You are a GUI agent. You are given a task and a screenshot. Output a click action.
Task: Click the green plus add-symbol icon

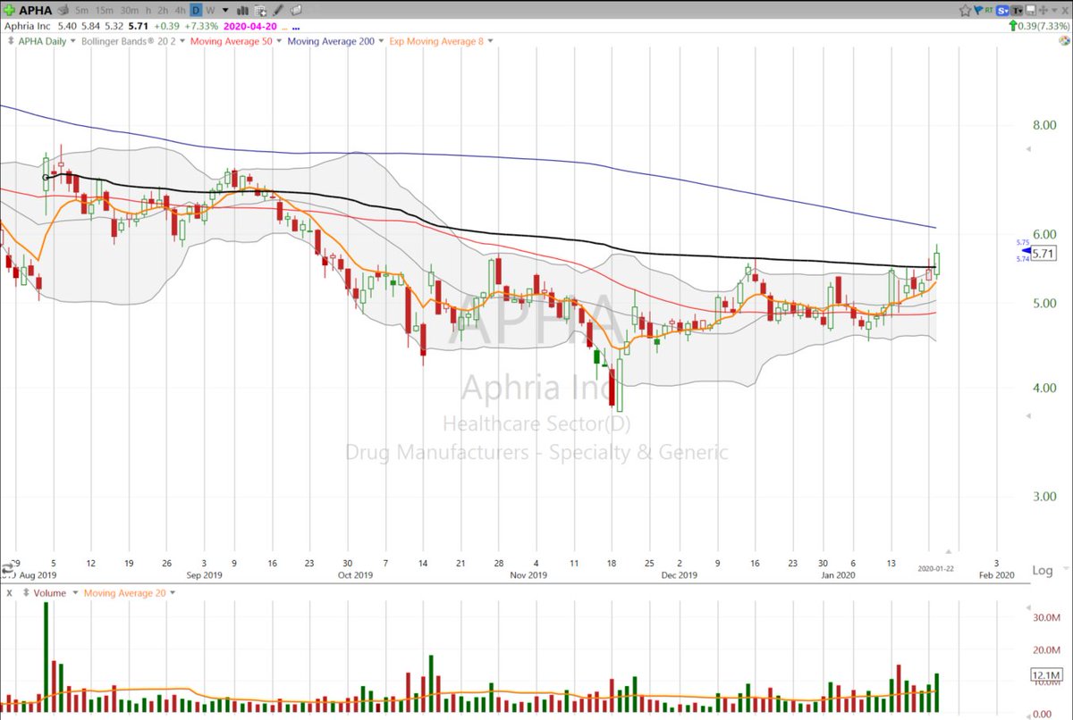pyautogui.click(x=10, y=11)
